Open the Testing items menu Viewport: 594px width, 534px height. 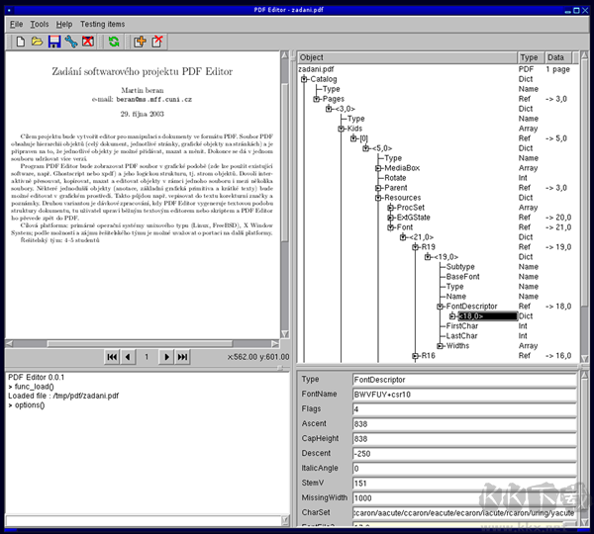(103, 24)
